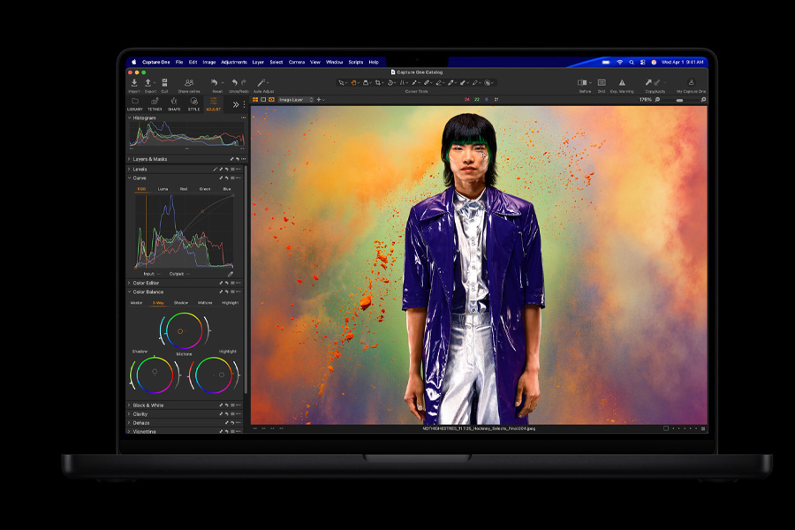
Task: Click the Exposure Warning icon
Action: click(x=621, y=82)
